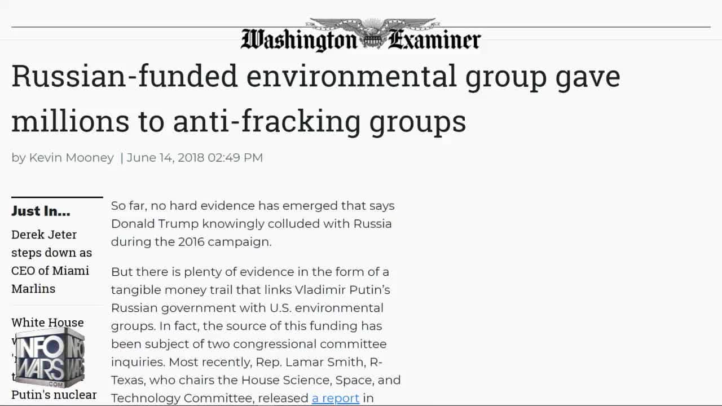The image size is (722, 406).
Task: Click the June 14, 2018 publication date
Action: click(195, 157)
